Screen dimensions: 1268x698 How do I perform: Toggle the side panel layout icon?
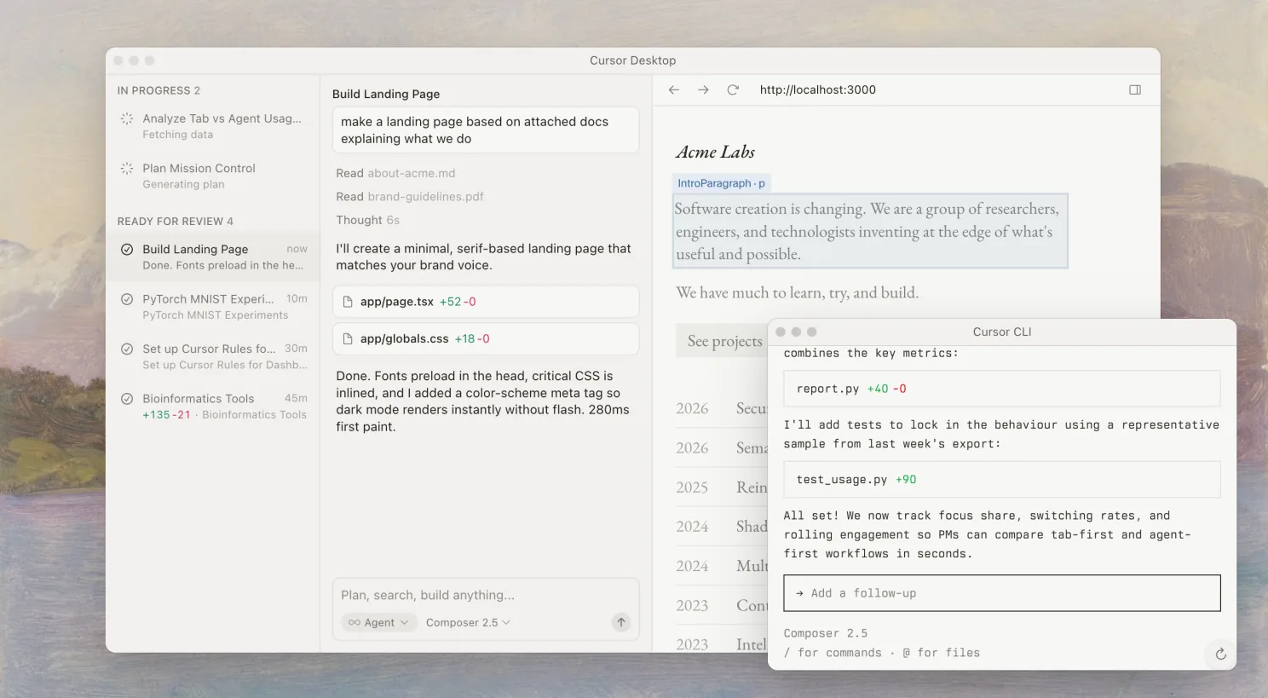pos(1135,89)
